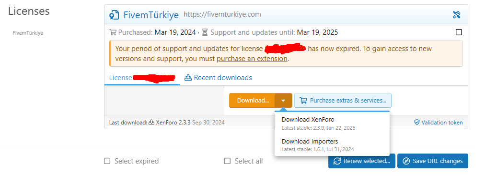Collapse the Download dropdown arrow
The image size is (485, 185).
283,100
